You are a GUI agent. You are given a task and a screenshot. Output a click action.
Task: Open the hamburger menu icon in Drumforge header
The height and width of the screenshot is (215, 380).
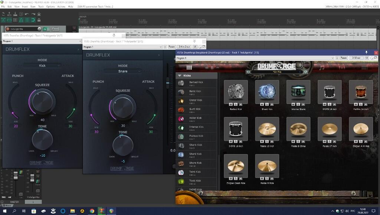(364, 68)
